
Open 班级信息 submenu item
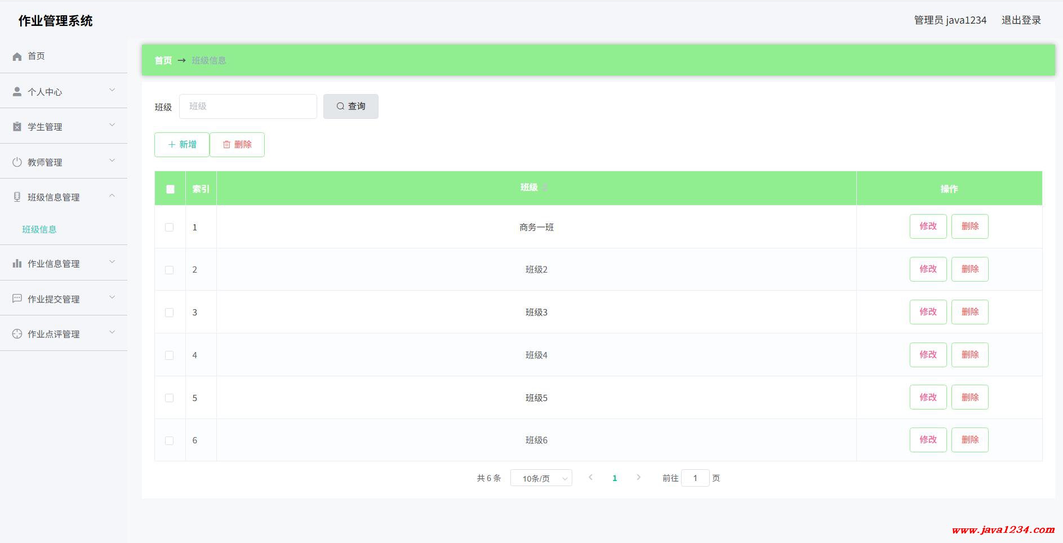pyautogui.click(x=39, y=229)
